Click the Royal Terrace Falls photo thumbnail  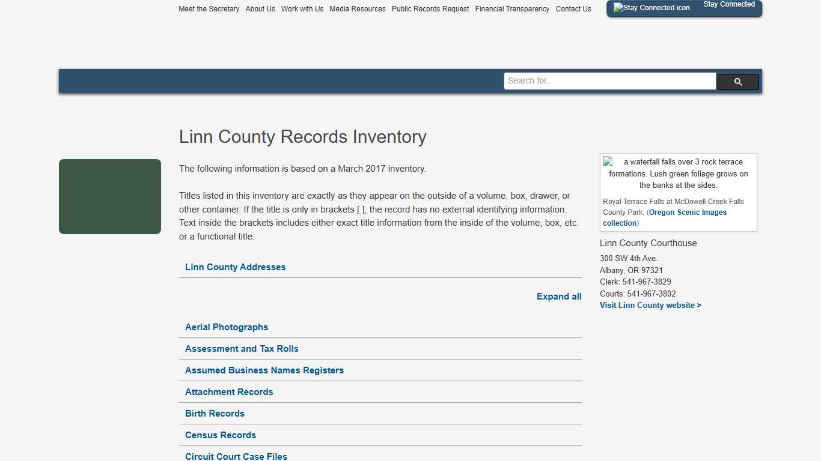pos(609,162)
